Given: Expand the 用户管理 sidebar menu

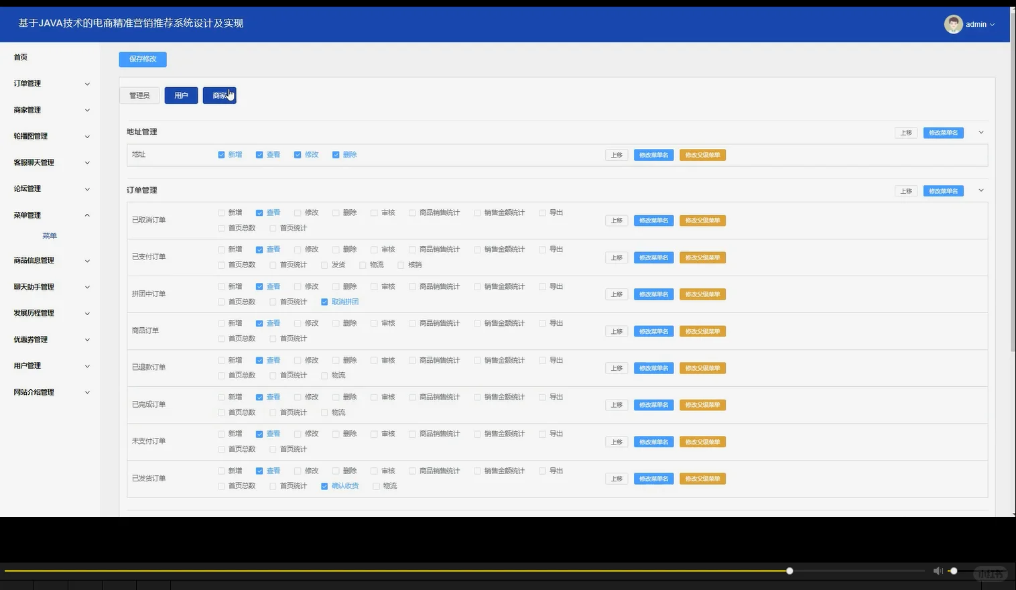Looking at the screenshot, I should click(50, 366).
